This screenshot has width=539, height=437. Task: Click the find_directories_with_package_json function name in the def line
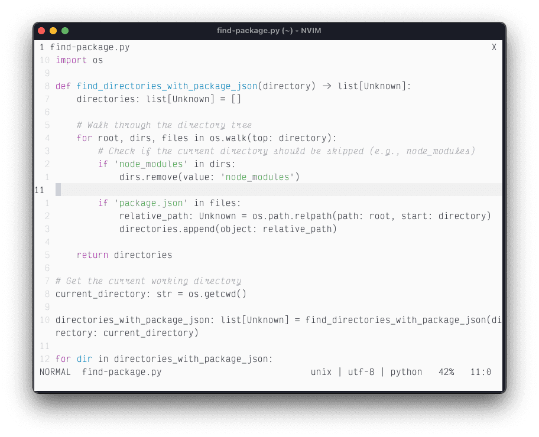[167, 86]
